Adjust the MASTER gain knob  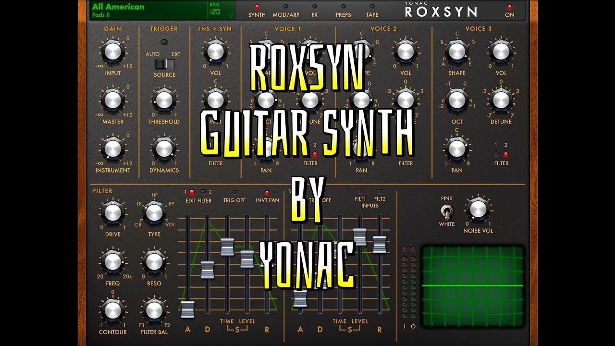pyautogui.click(x=112, y=100)
